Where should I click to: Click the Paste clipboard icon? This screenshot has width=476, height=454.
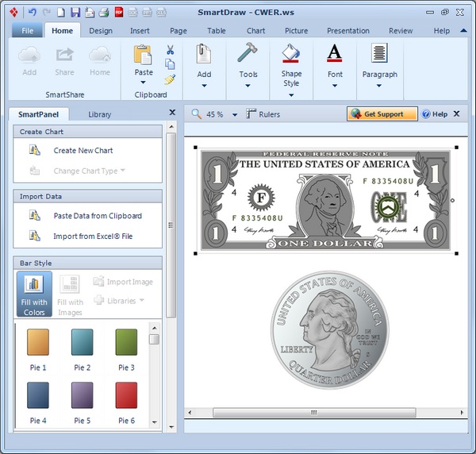point(143,54)
